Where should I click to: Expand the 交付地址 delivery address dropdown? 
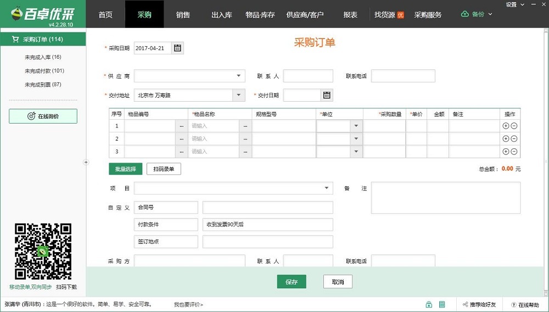pos(238,95)
